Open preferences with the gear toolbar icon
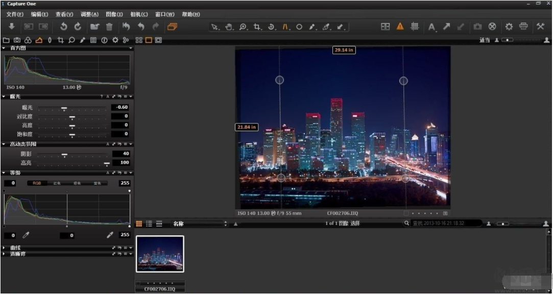This screenshot has width=553, height=294. pos(509,27)
